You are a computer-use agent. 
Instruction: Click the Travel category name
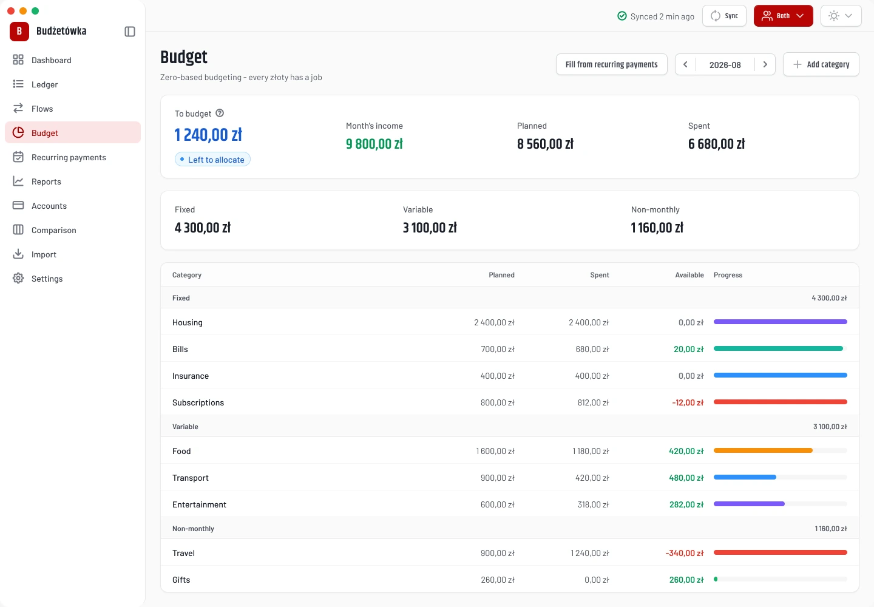(x=183, y=553)
